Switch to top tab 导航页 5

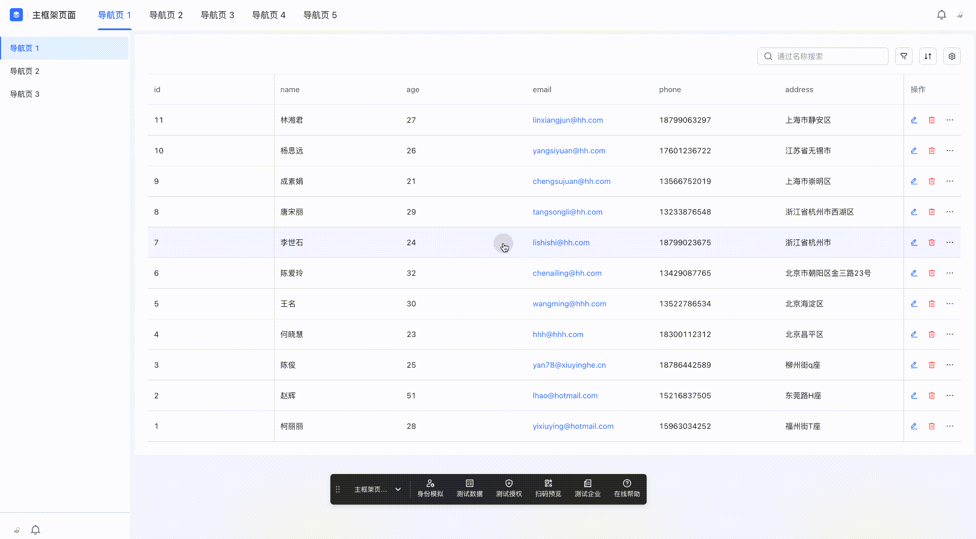coord(320,15)
